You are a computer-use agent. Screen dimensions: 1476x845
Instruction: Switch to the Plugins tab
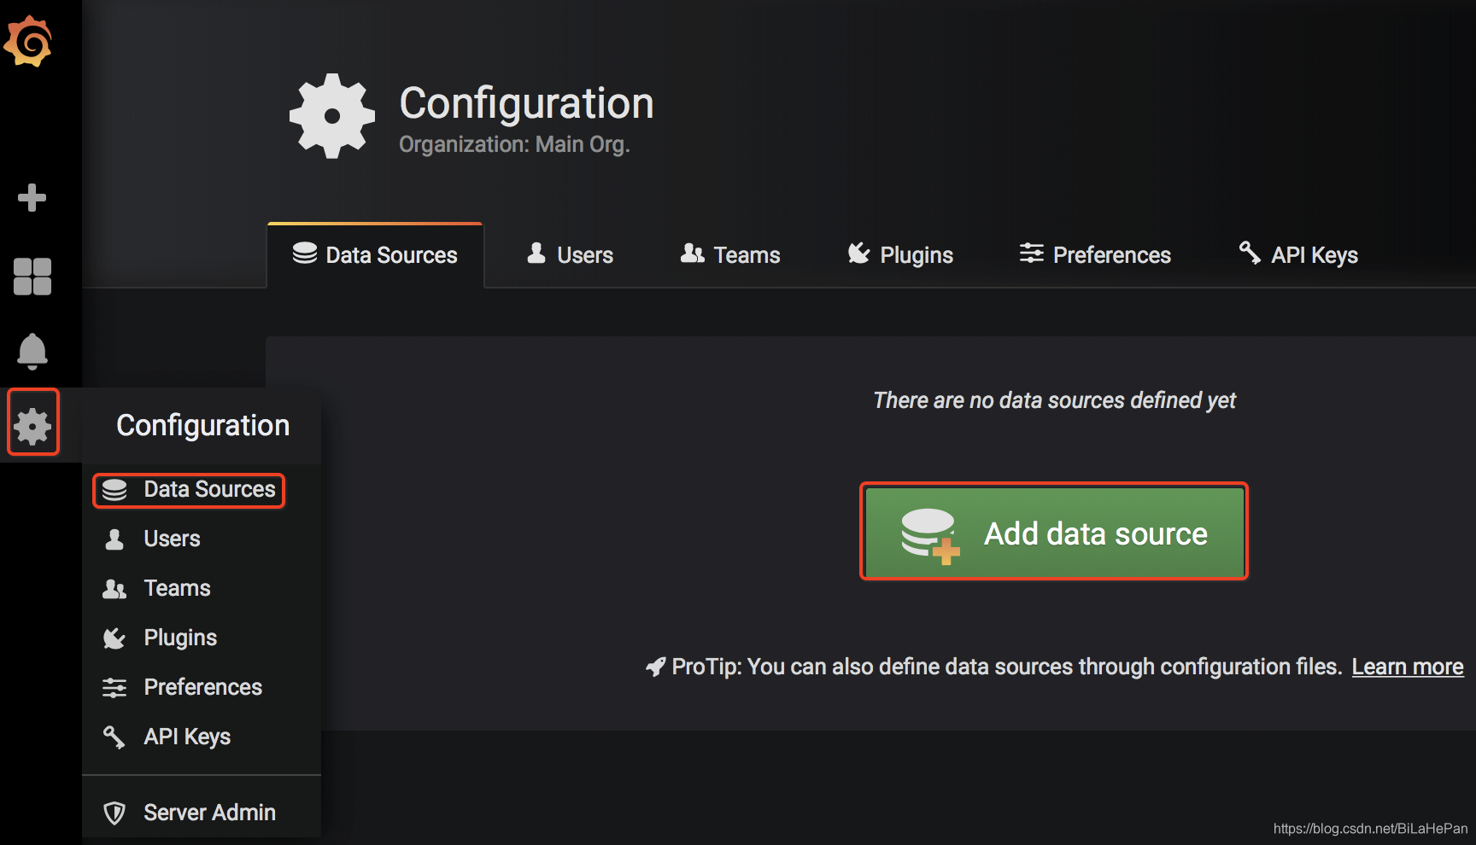(x=899, y=255)
